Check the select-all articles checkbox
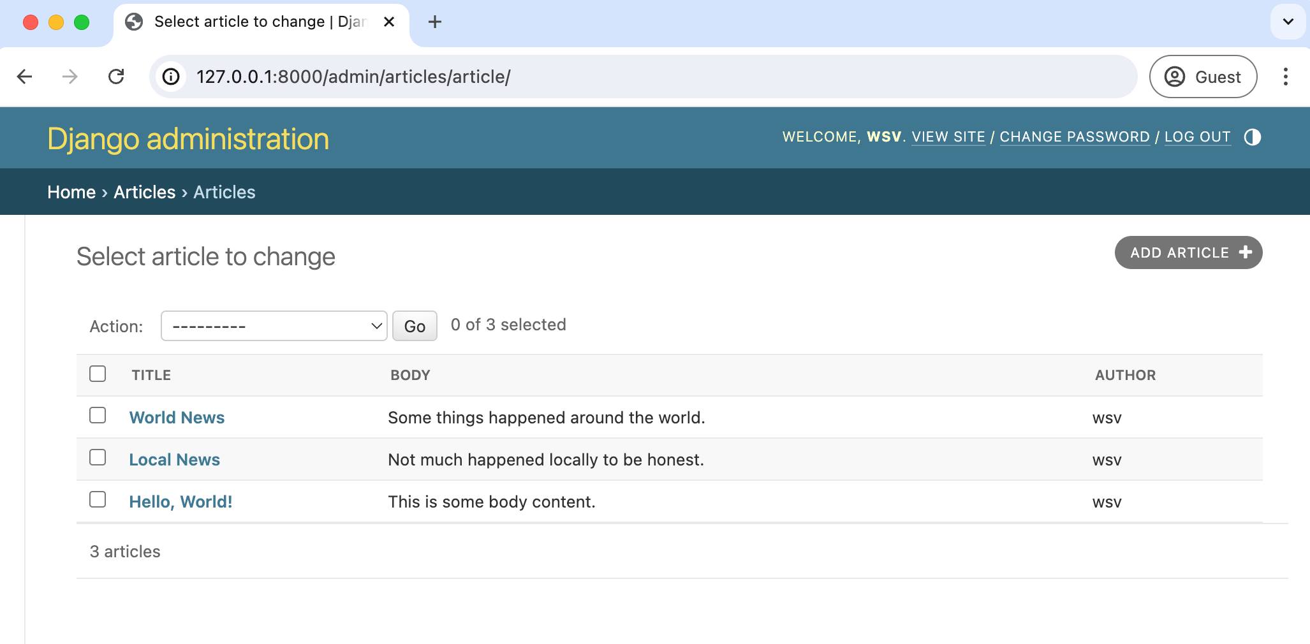Screen dimensions: 1310x644 tap(98, 374)
